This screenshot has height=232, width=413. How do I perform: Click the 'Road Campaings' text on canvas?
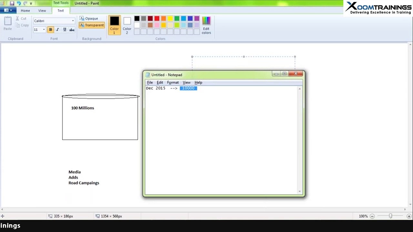[84, 183]
